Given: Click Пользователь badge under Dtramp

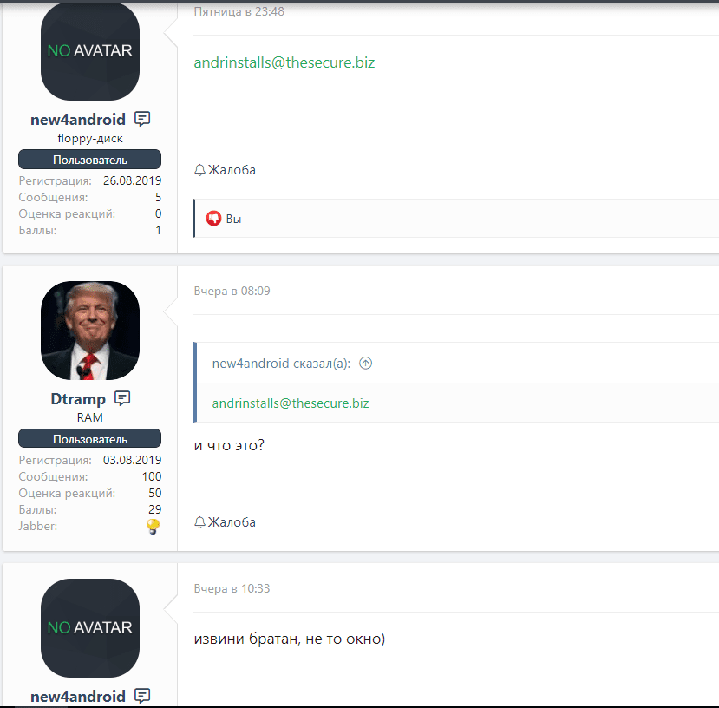Looking at the screenshot, I should pyautogui.click(x=90, y=439).
